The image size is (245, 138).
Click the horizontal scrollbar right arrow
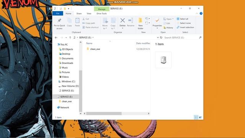pos(149,113)
